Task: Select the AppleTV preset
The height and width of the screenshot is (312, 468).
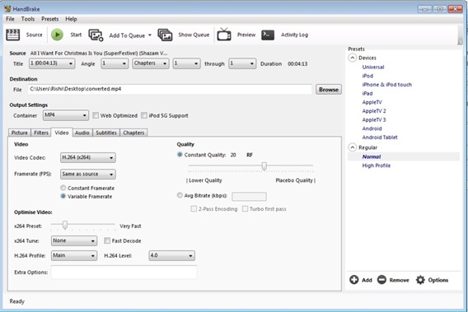Action: pos(372,102)
